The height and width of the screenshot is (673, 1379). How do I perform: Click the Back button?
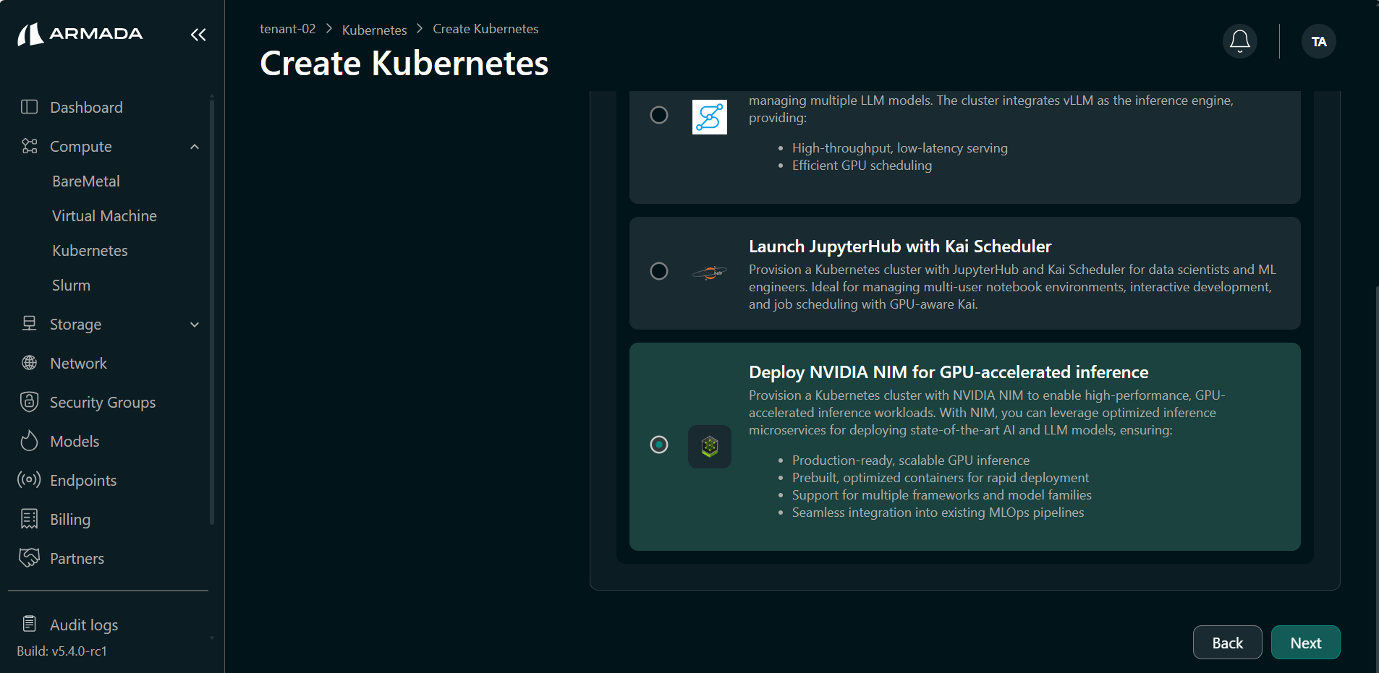pos(1228,643)
